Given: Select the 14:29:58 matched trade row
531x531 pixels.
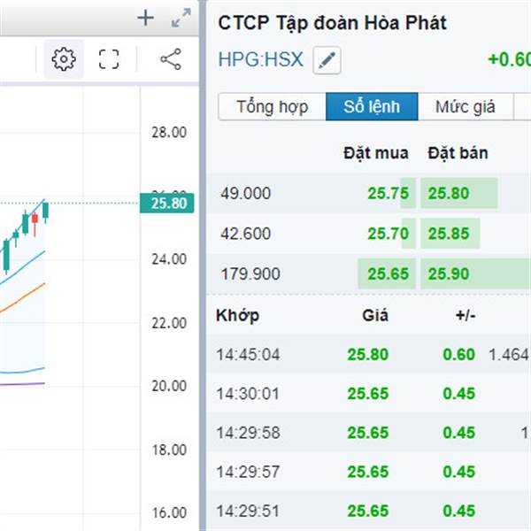Looking at the screenshot, I should click(369, 433).
